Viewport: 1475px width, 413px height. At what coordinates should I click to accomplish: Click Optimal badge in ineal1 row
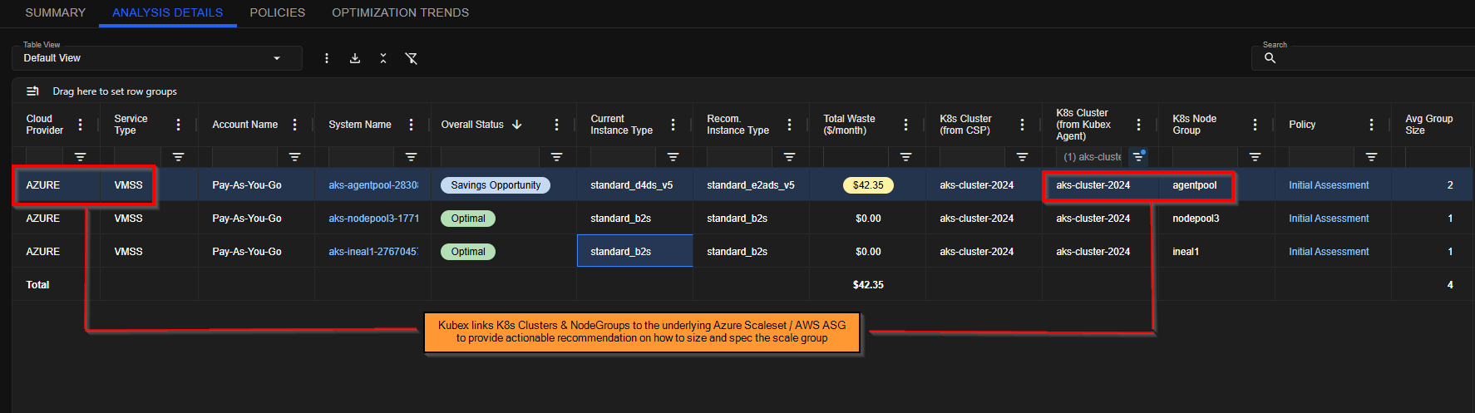coord(468,252)
